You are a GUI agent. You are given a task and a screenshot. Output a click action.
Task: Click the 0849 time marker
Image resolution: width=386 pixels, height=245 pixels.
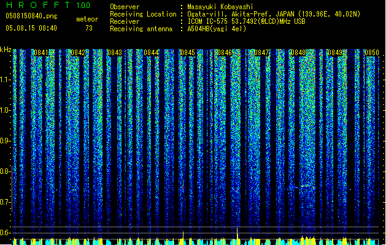[335, 53]
